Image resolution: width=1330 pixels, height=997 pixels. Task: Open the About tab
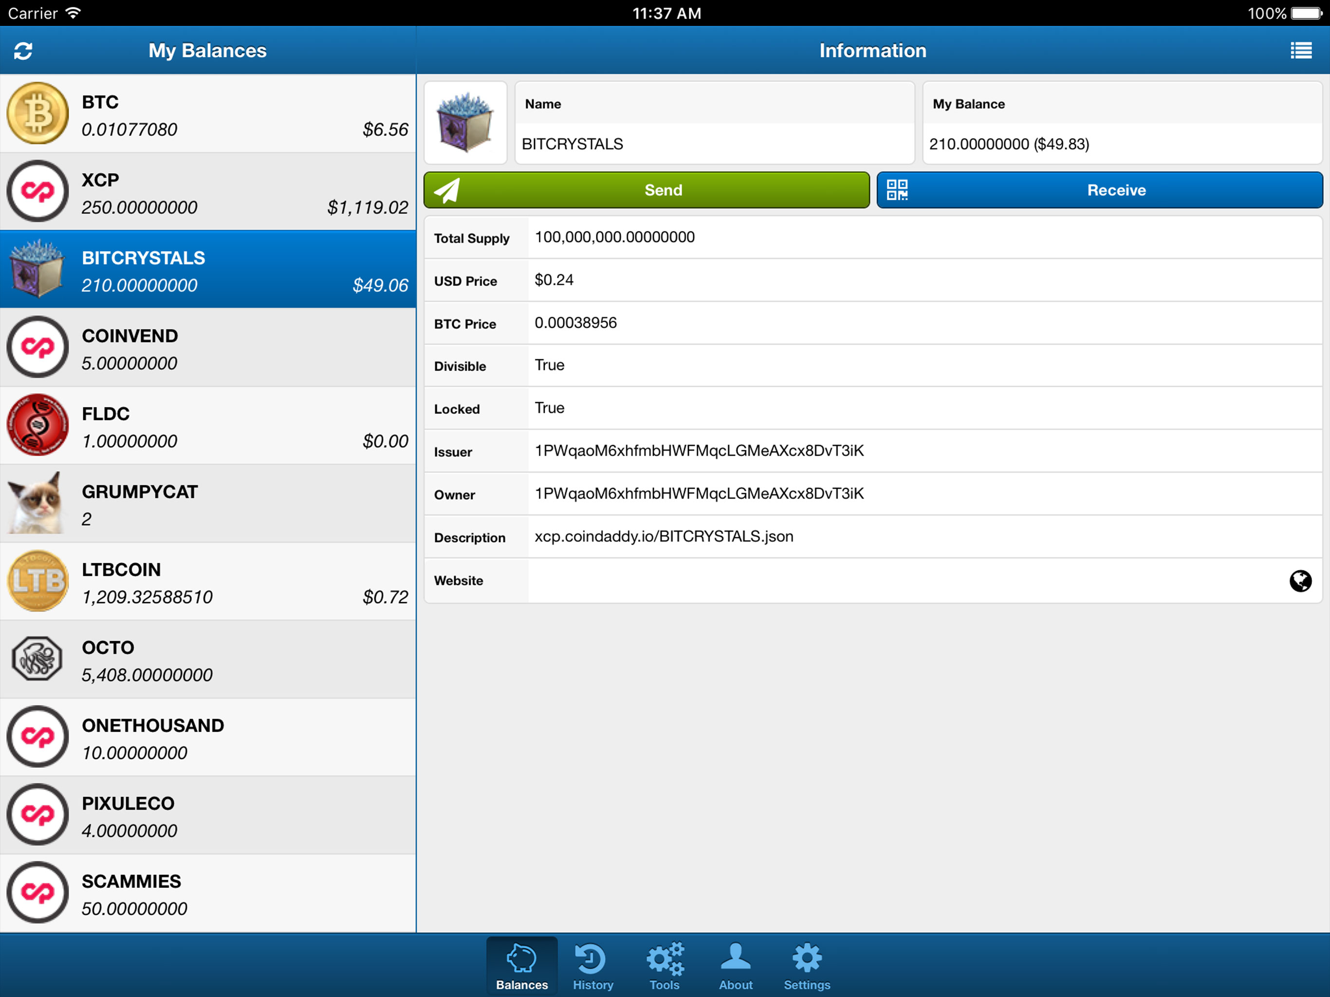pos(736,966)
